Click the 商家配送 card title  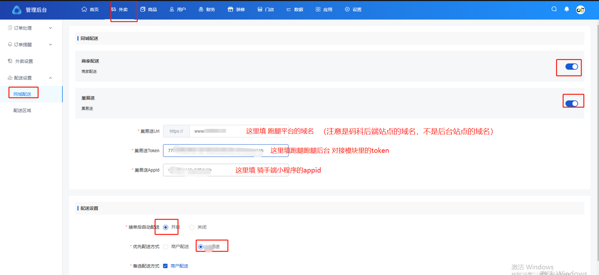pyautogui.click(x=90, y=61)
